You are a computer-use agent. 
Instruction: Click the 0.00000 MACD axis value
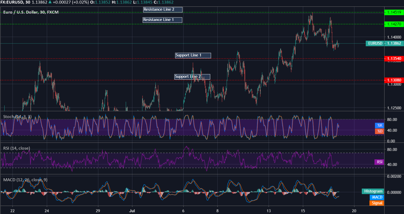click(394, 193)
